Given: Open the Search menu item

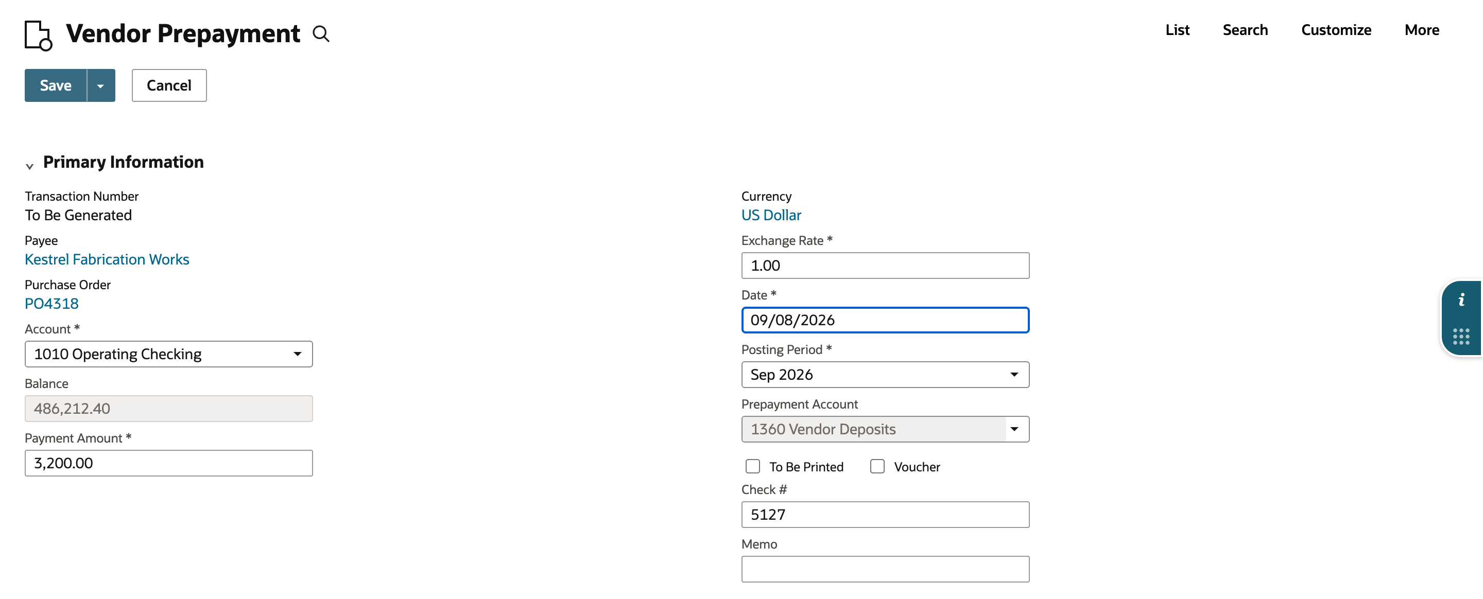Looking at the screenshot, I should point(1245,30).
